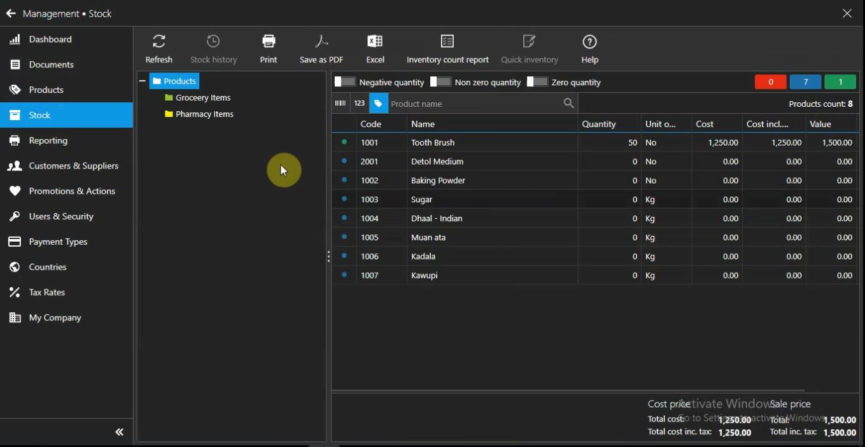
Task: Click the panel splitter handle
Action: [x=328, y=257]
